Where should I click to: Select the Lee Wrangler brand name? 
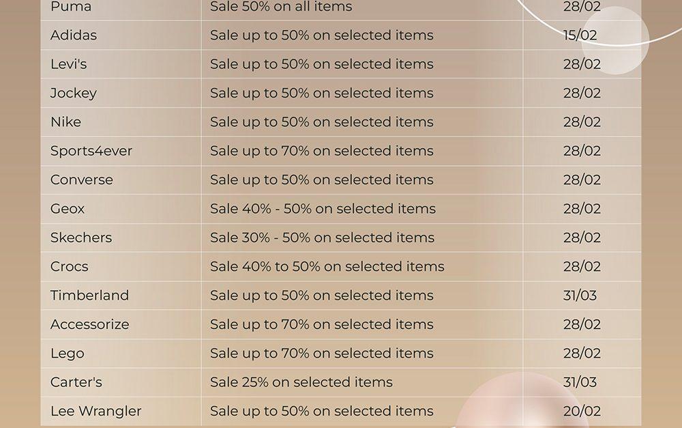point(96,412)
